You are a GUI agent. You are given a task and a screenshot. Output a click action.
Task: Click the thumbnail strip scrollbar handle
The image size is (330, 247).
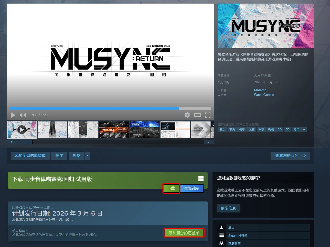tap(25, 142)
